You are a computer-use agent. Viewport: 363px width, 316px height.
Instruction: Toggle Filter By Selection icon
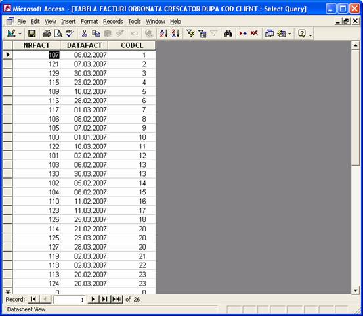(x=190, y=34)
